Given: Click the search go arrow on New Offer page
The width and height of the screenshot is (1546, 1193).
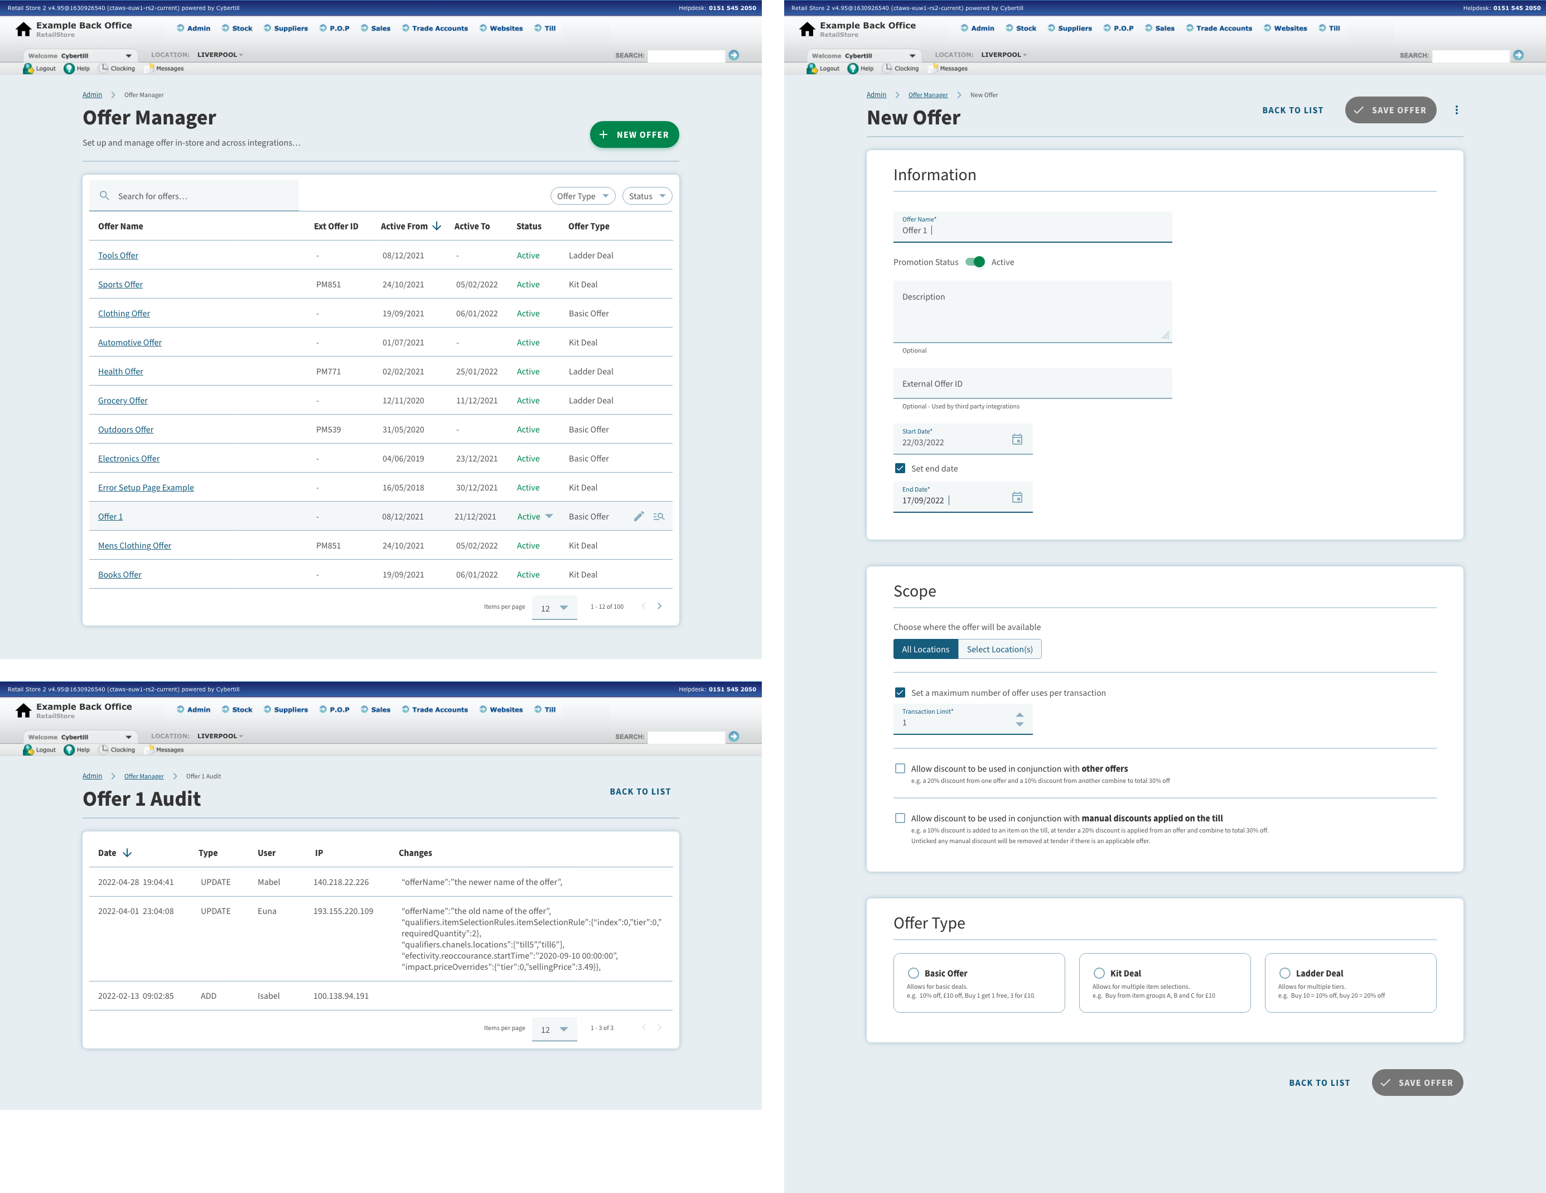Looking at the screenshot, I should [x=1518, y=55].
